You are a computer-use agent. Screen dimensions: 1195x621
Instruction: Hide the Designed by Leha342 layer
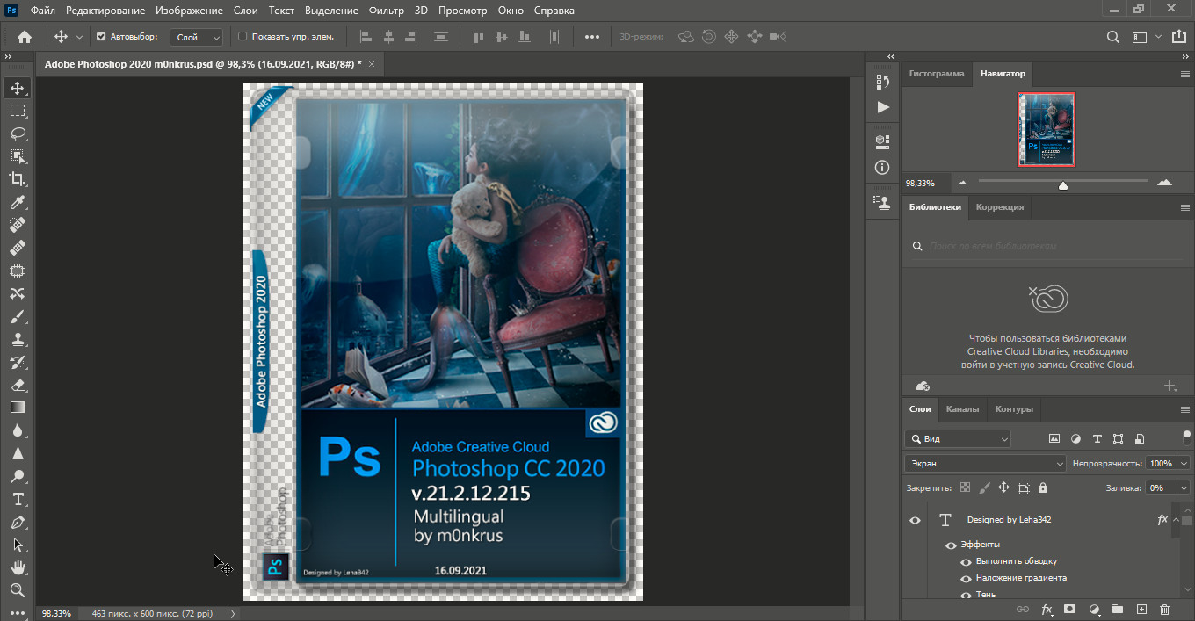[915, 520]
